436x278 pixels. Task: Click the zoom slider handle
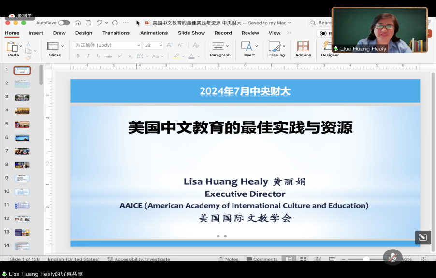click(x=367, y=259)
